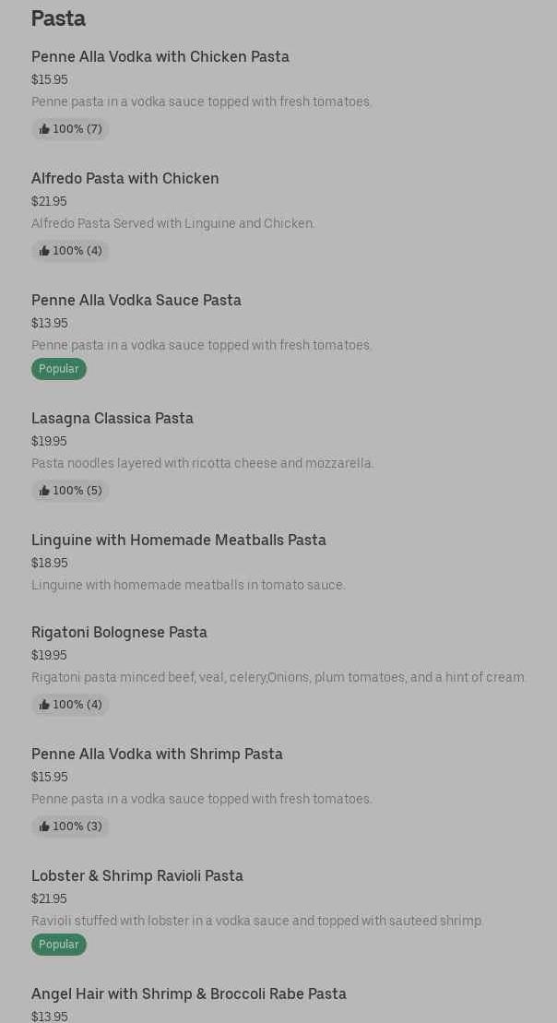
Task: Click thumbs-up icon under Rigatoni Bolognese Pasta
Action: point(44,705)
